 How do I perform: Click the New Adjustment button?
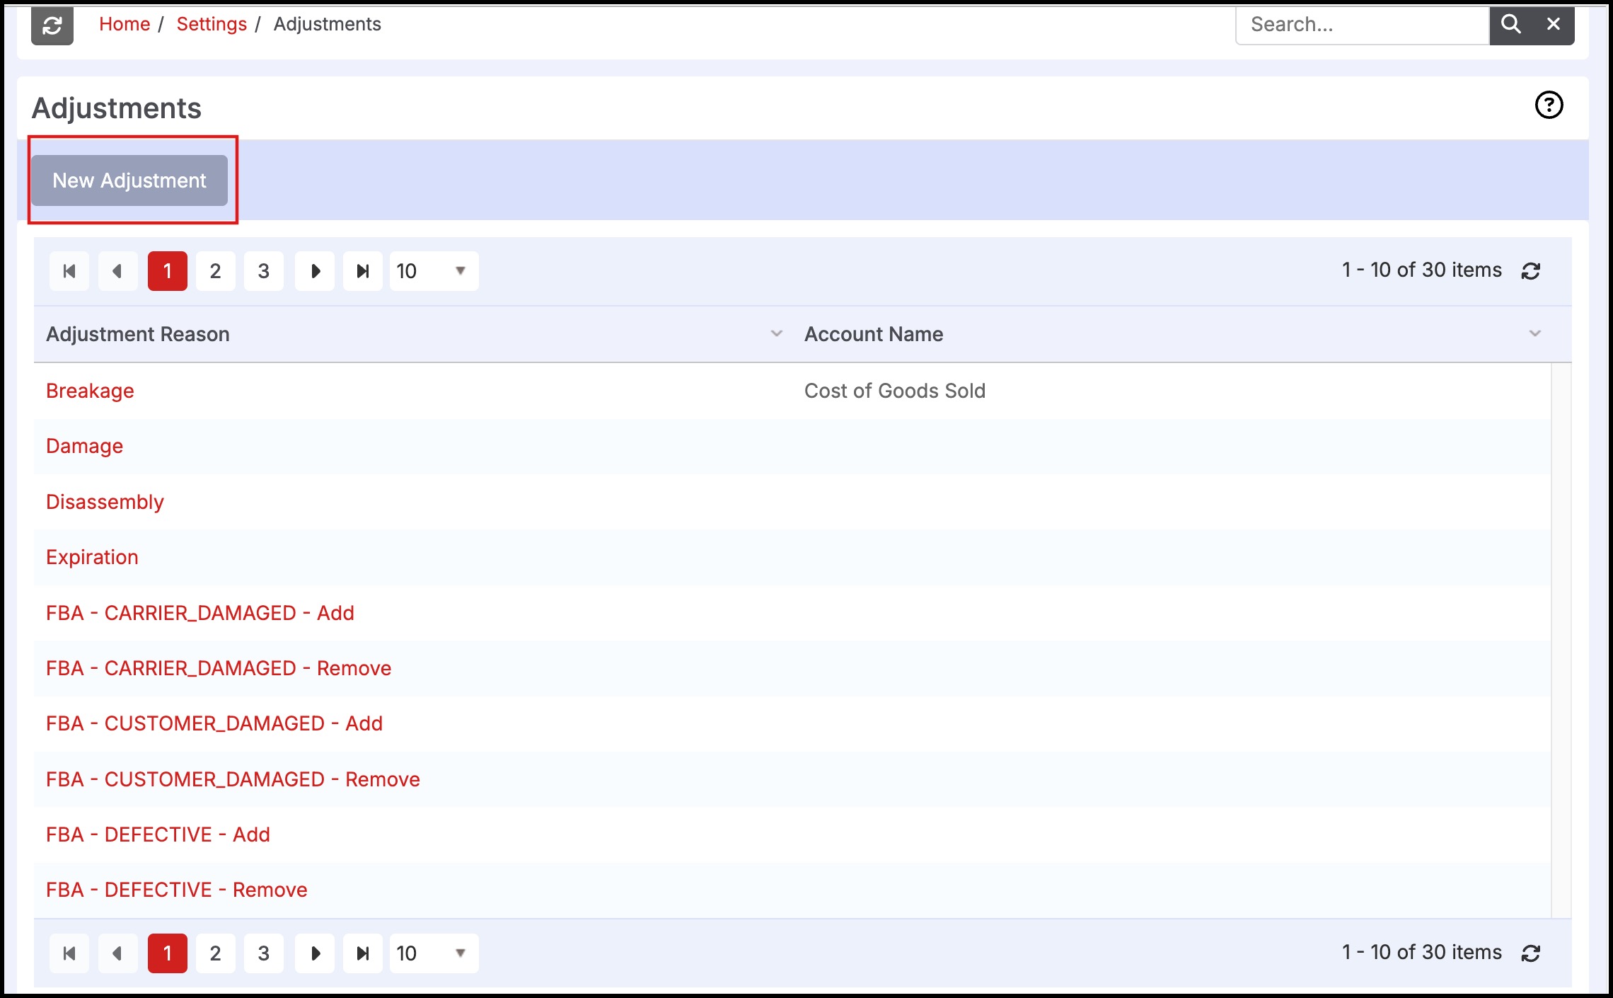(x=129, y=180)
